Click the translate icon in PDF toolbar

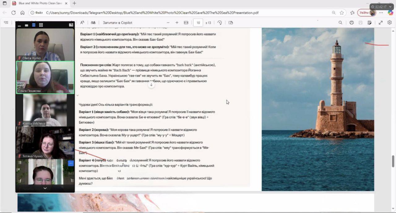click(x=93, y=23)
